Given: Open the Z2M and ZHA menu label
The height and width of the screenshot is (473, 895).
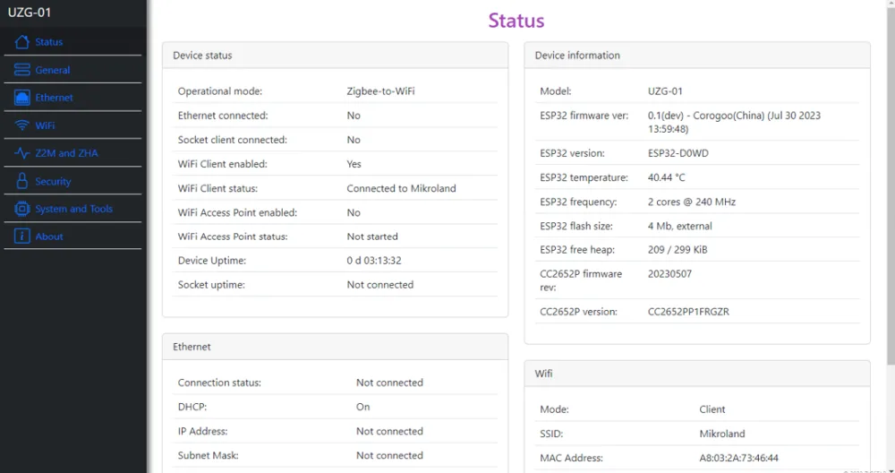Looking at the screenshot, I should coord(67,153).
